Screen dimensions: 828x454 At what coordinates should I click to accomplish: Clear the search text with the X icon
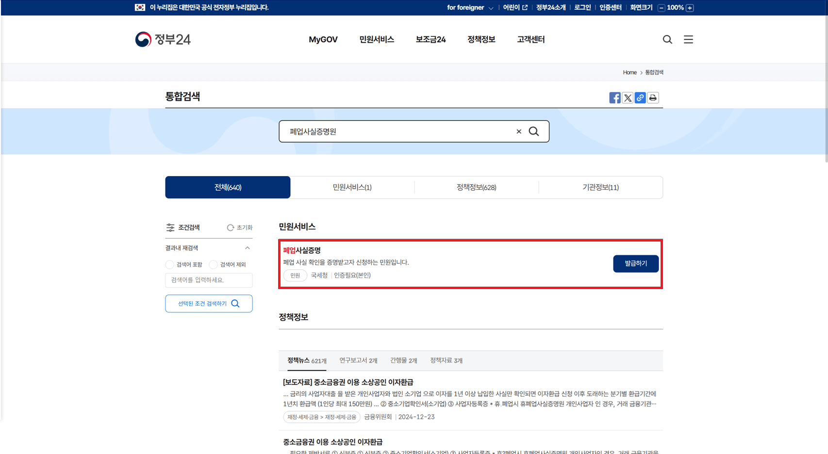[x=518, y=131]
